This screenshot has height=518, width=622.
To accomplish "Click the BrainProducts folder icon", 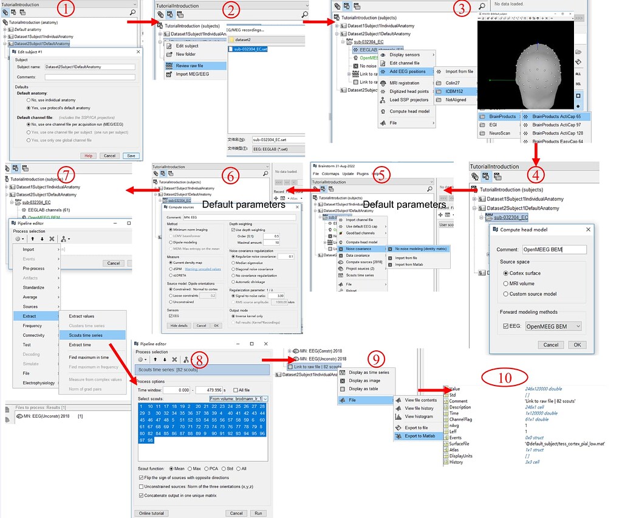I will pos(483,116).
